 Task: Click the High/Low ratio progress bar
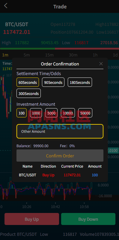pyautogui.click(x=59, y=49)
